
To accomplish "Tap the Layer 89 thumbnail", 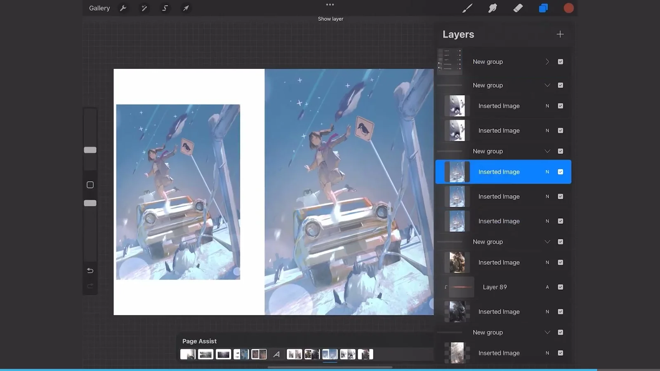I will [x=461, y=287].
